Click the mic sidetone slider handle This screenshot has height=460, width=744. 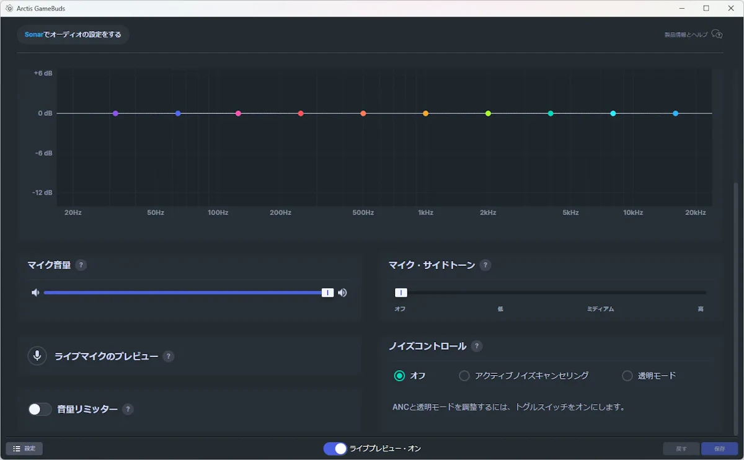(401, 293)
